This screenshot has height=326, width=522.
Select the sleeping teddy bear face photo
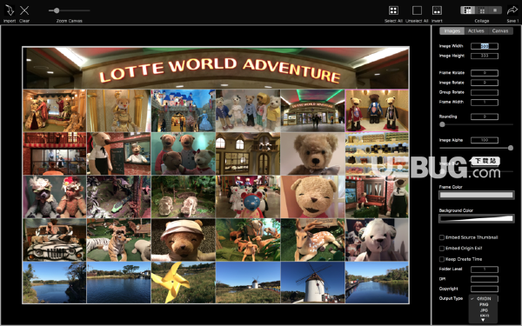pos(312,196)
